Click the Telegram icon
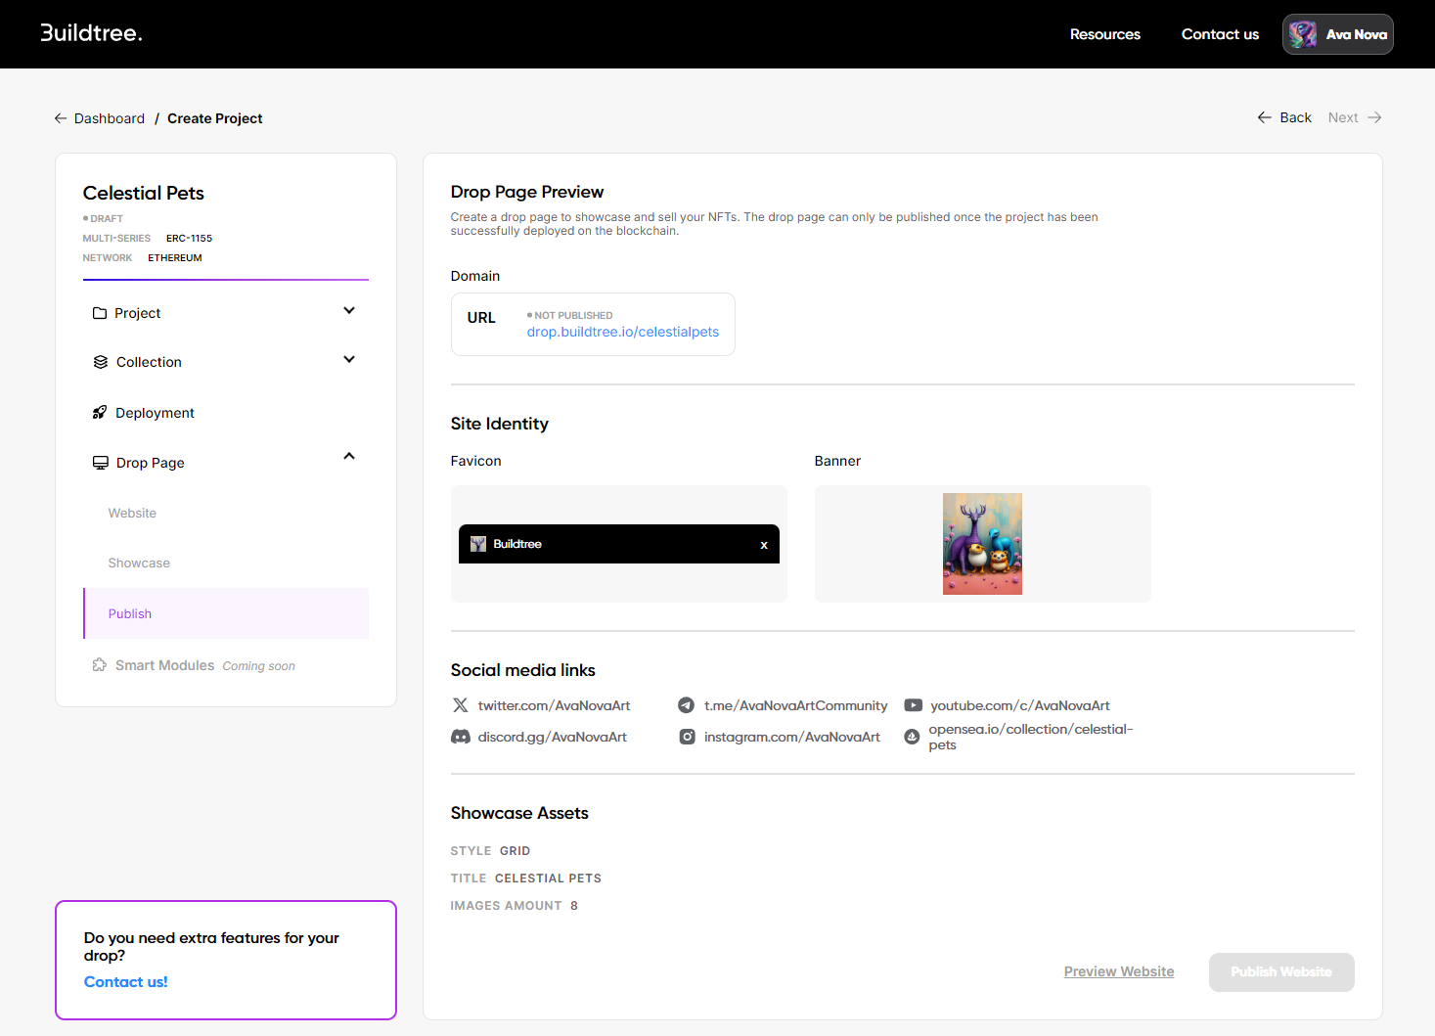 (687, 705)
